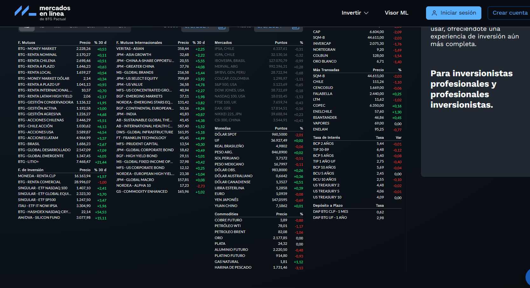This screenshot has width=530, height=288.
Task: Open the Visor ML menu item
Action: tap(396, 13)
